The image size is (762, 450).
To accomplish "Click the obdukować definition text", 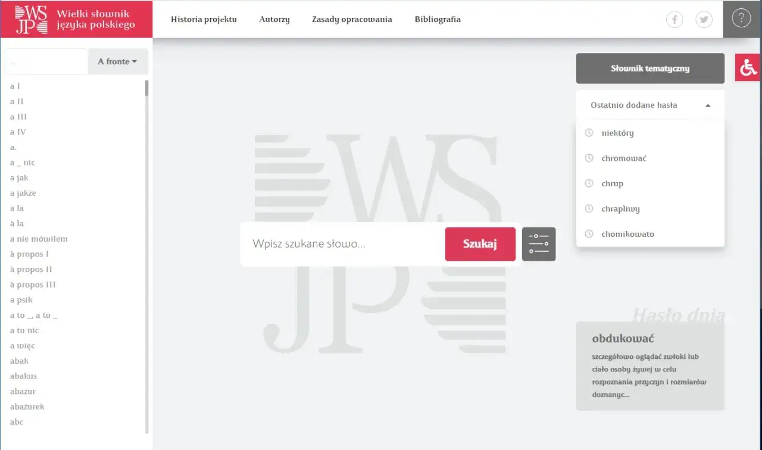I will click(649, 376).
